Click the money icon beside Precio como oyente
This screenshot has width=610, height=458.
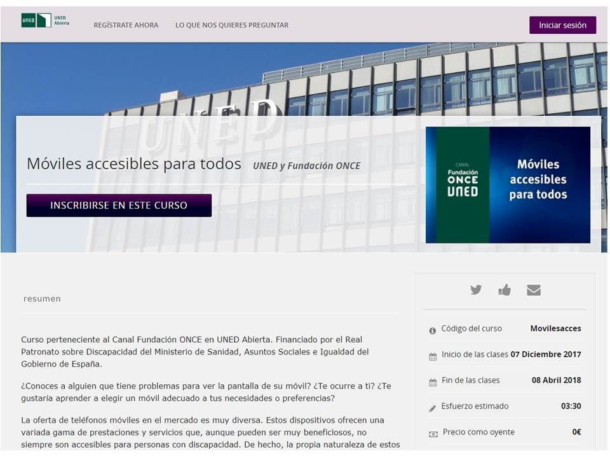click(433, 434)
